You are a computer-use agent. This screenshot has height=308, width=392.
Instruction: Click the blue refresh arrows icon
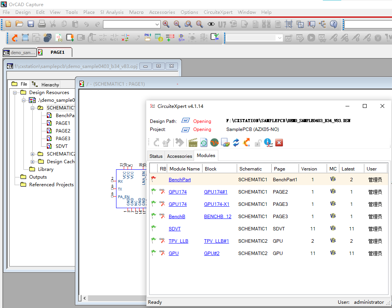(x=236, y=142)
